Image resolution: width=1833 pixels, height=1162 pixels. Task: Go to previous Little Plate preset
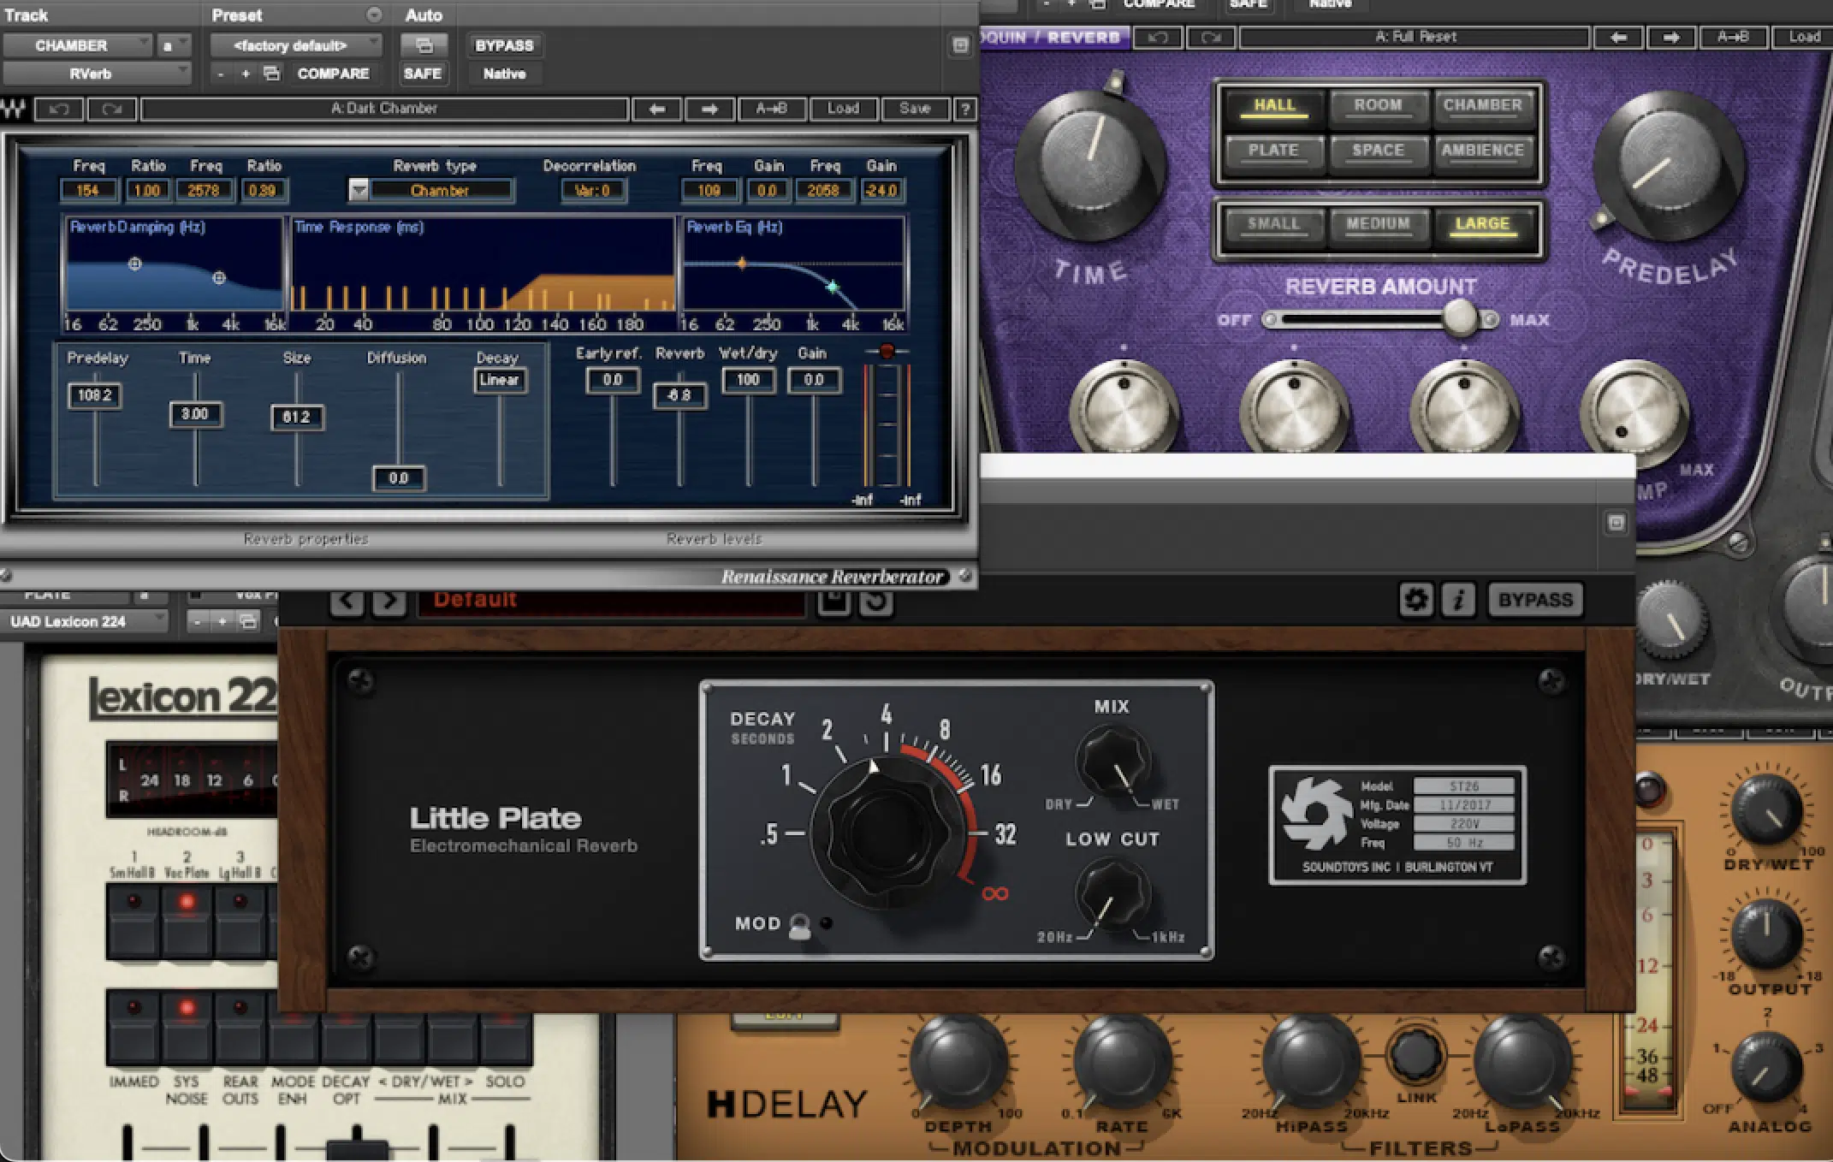(347, 601)
